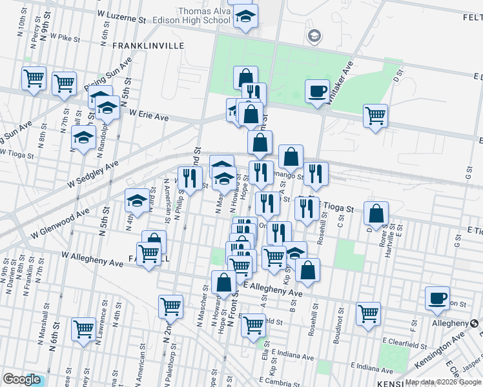Click the W Erie Ave street label

149,115
